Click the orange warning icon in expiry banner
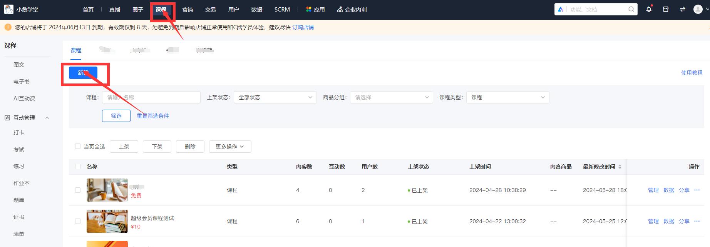The image size is (710, 247). click(x=8, y=27)
